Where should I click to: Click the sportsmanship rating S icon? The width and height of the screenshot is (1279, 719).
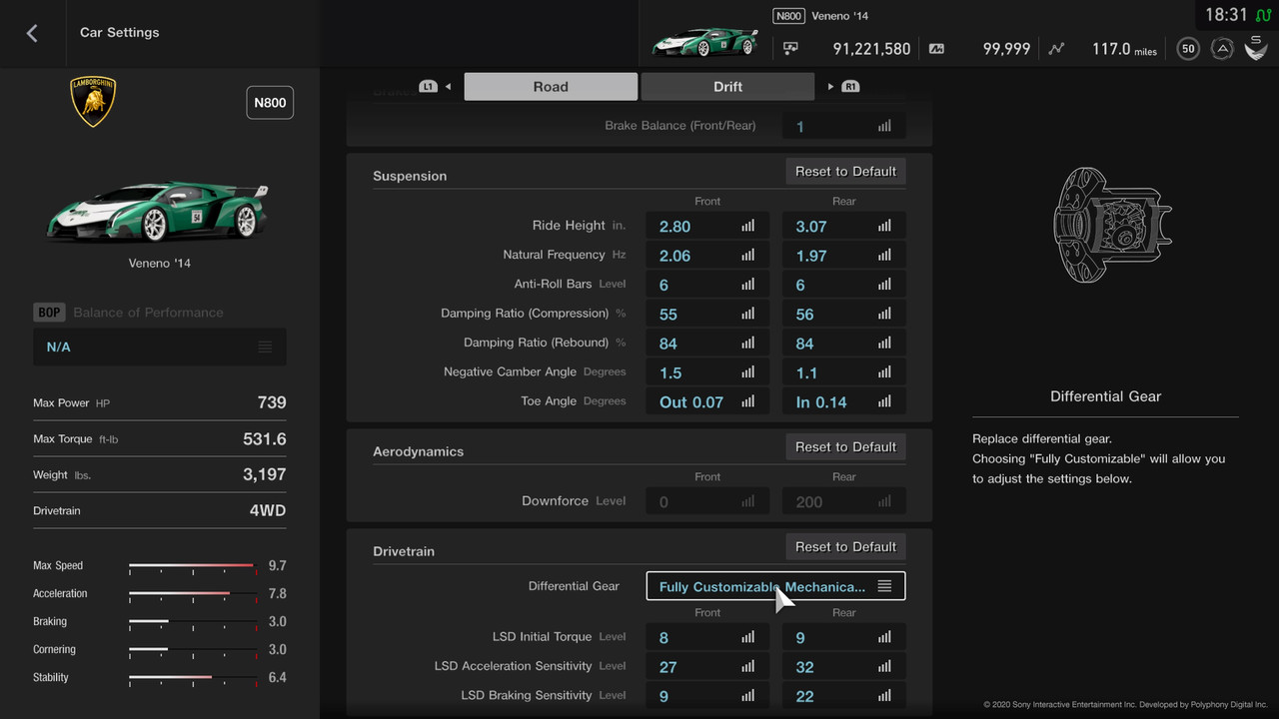click(1255, 47)
